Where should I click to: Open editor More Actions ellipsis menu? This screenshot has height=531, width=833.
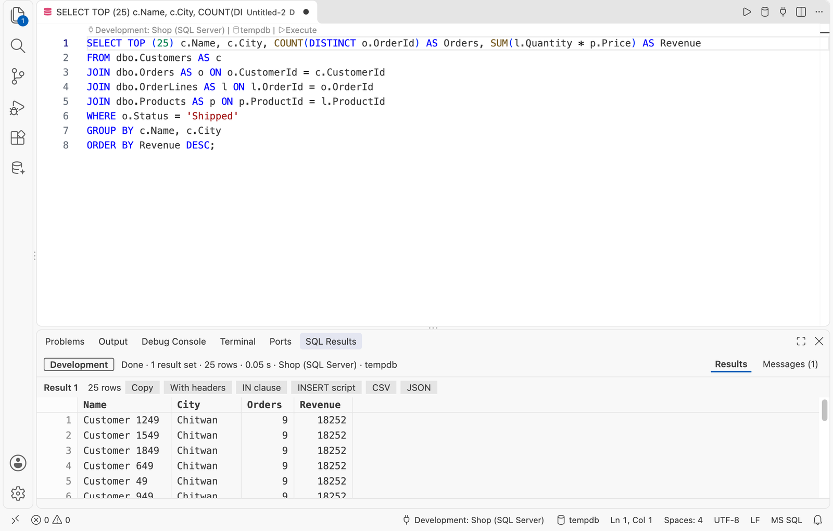point(819,12)
